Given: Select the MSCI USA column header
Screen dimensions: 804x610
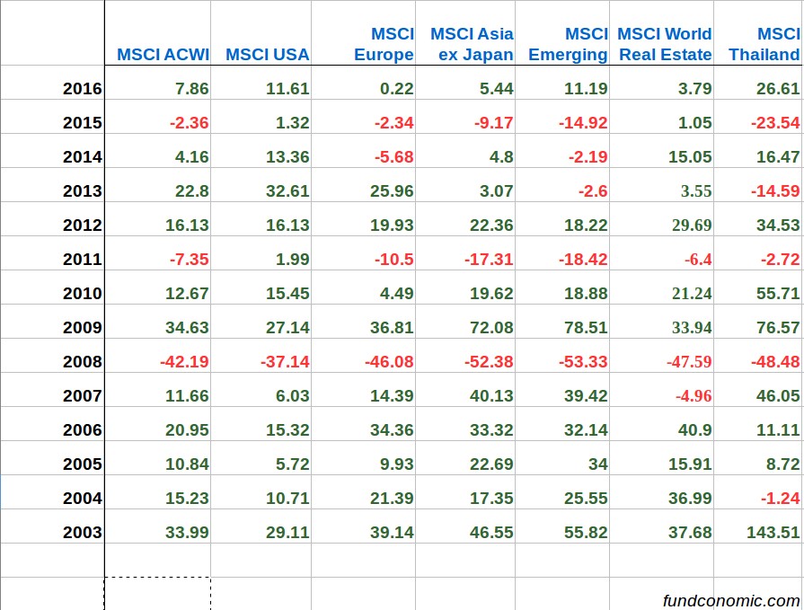Looking at the screenshot, I should coord(267,54).
